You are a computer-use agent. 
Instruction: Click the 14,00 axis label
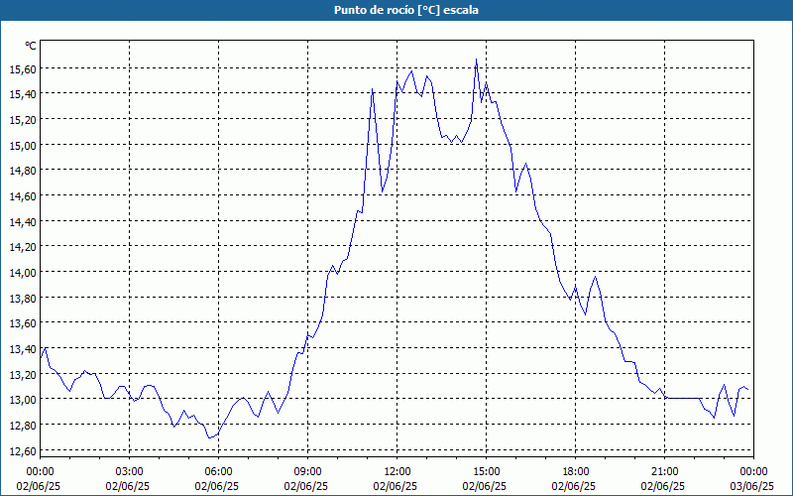(x=23, y=272)
